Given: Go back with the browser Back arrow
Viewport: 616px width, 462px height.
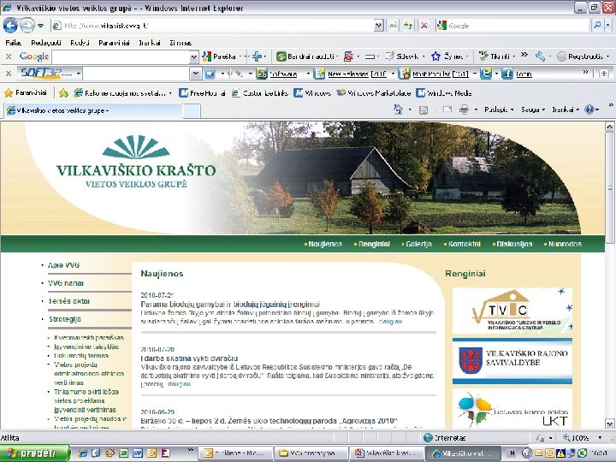Looking at the screenshot, I should coord(10,26).
